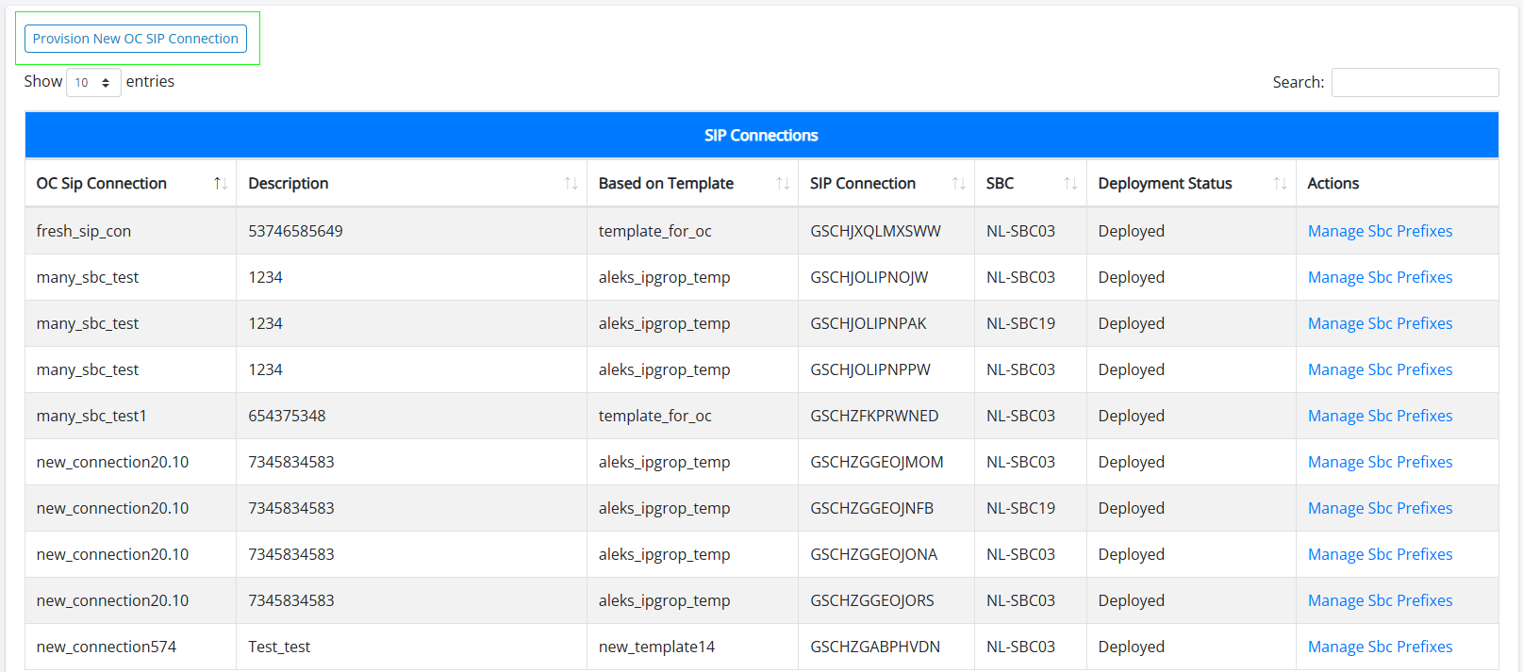The height and width of the screenshot is (672, 1523).
Task: Focus the Search input field
Action: [1414, 83]
